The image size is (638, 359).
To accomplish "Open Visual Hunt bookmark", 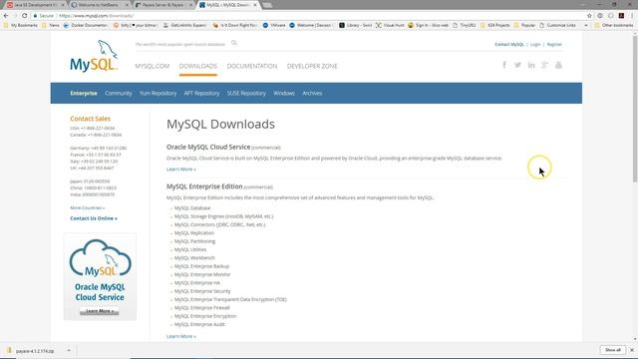I will 390,25.
